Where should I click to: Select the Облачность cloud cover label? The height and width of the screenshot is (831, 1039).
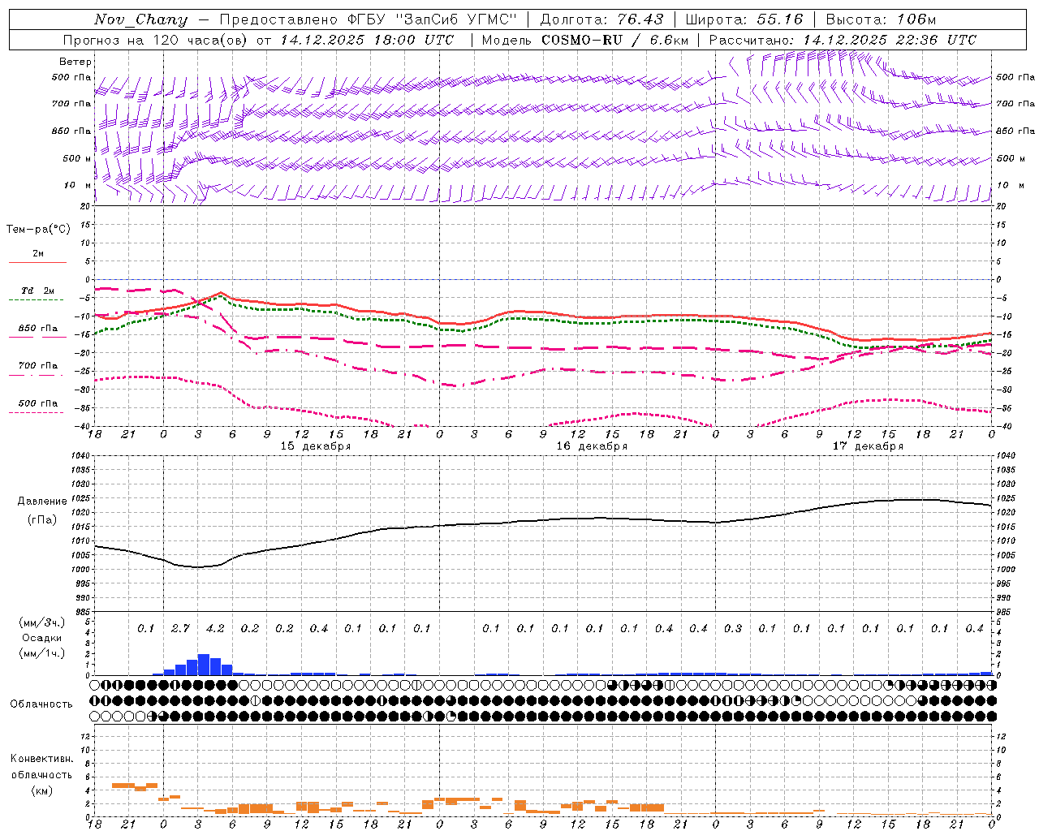coord(41,704)
